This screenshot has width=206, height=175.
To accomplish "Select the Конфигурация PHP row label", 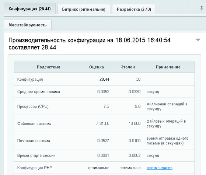I will (35, 168).
